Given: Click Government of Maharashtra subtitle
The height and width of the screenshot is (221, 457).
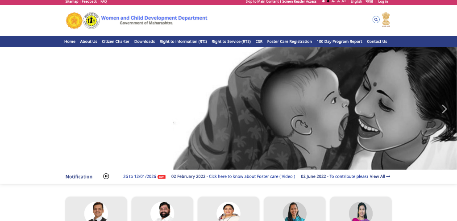Looking at the screenshot, I should [x=146, y=23].
